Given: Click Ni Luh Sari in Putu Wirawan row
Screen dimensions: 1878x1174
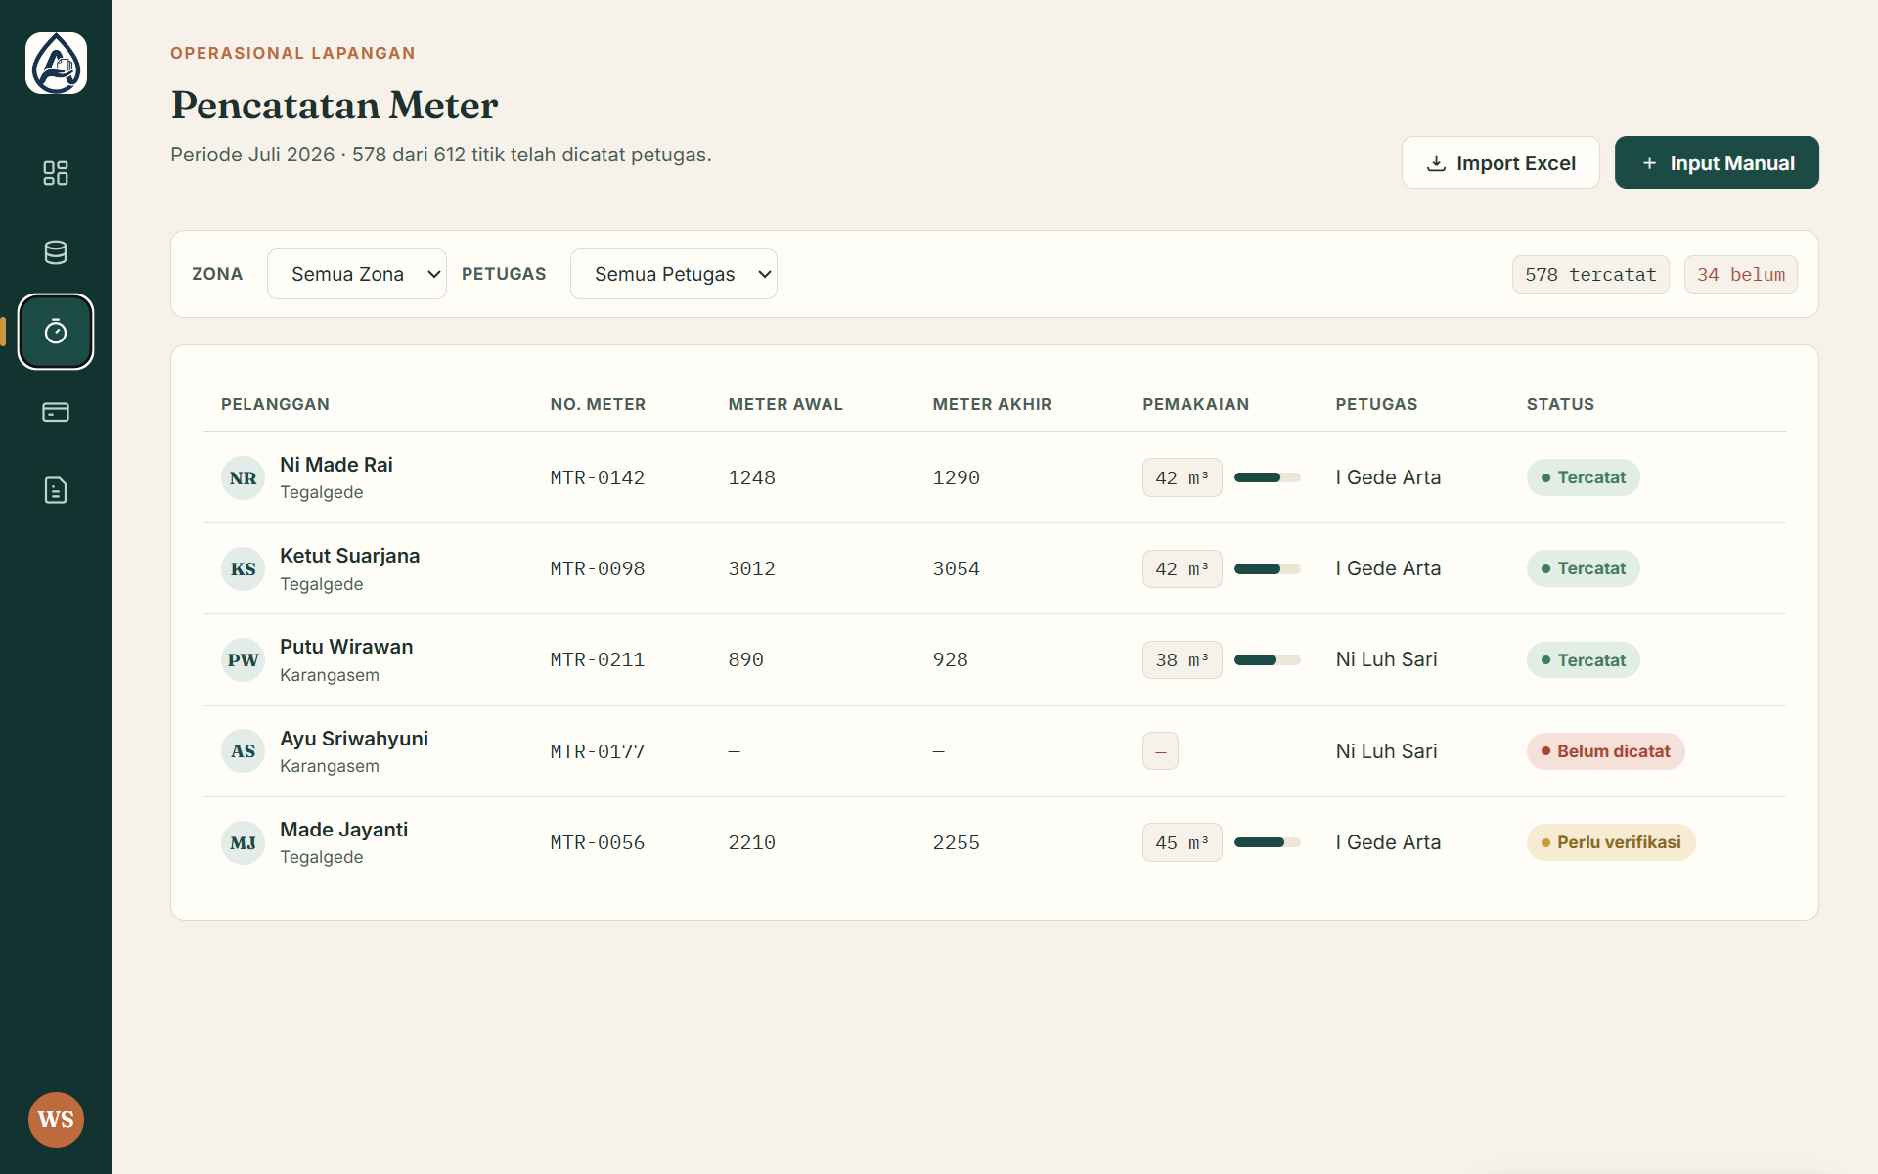Looking at the screenshot, I should [1386, 659].
